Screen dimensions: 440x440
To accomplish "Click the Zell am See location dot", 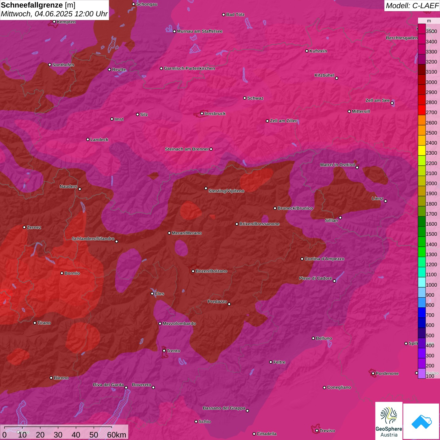I will 392,103.
